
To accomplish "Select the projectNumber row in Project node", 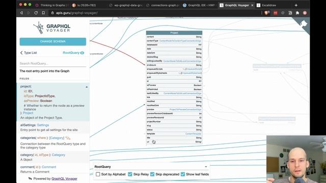I will click(174, 121).
